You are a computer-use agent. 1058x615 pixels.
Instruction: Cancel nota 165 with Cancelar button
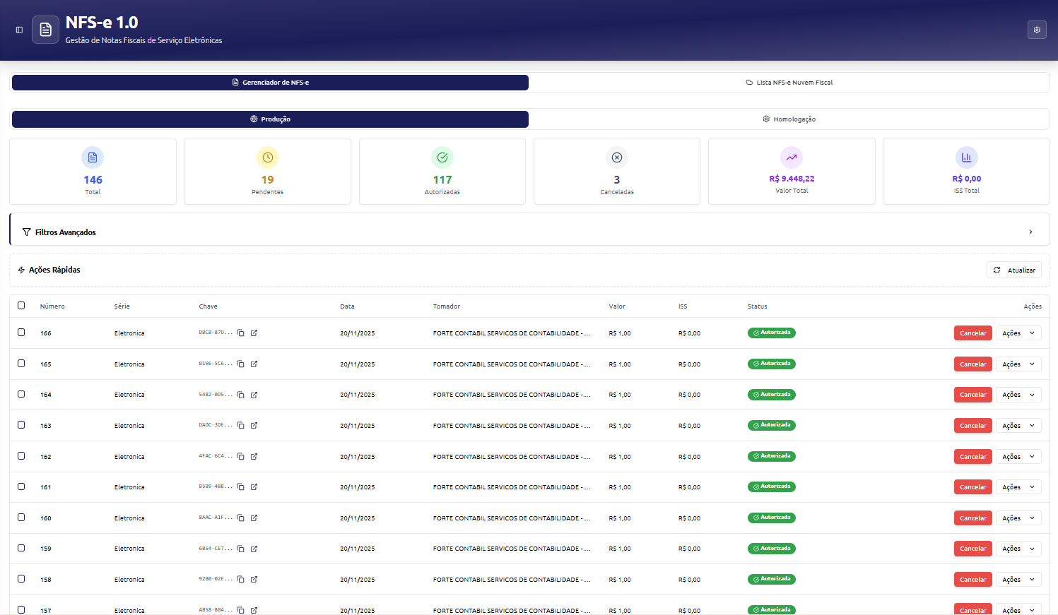coord(973,364)
